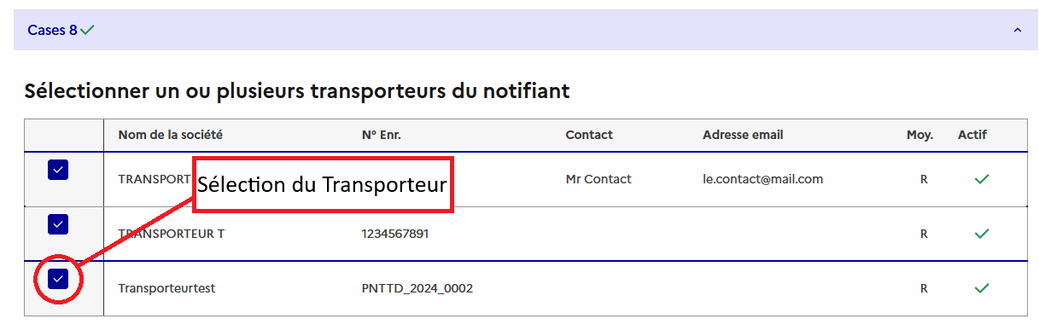Click registration number 1234567891
Viewport: 1039px width, 336px height.
coord(394,234)
